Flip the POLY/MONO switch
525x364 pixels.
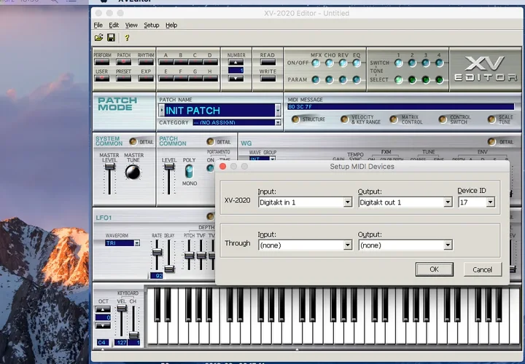tap(189, 170)
